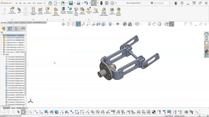Open Reference Geometry tool

coord(70,10)
